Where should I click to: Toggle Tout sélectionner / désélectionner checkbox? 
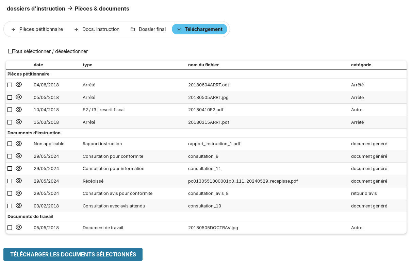coord(10,51)
